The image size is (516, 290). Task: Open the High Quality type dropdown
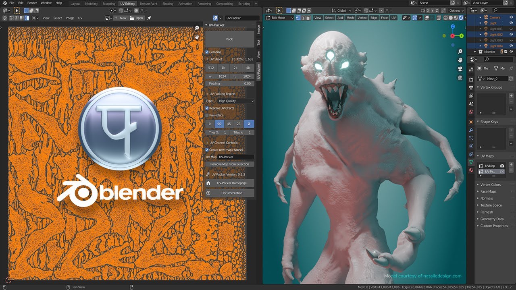(235, 101)
